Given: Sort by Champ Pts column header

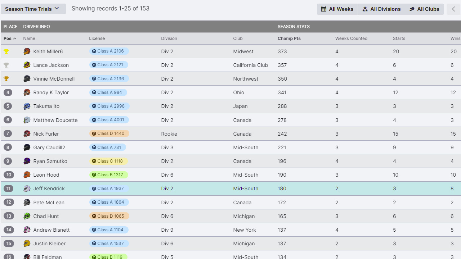Looking at the screenshot, I should pos(289,38).
